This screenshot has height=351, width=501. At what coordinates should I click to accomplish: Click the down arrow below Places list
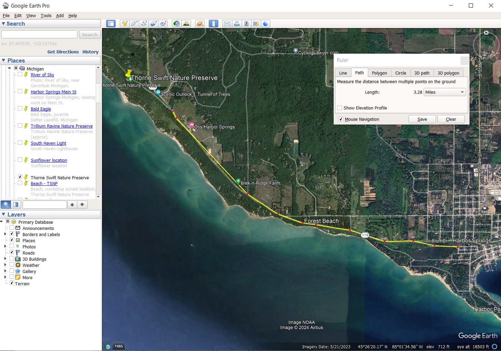(82, 205)
